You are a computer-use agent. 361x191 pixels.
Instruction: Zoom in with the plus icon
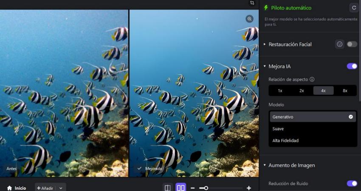point(249,188)
